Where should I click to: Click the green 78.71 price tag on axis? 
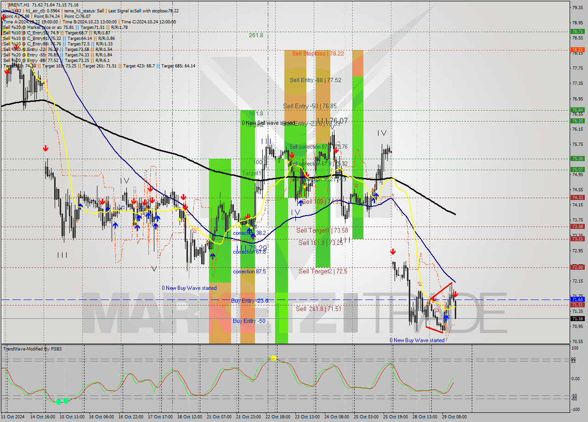pyautogui.click(x=577, y=32)
